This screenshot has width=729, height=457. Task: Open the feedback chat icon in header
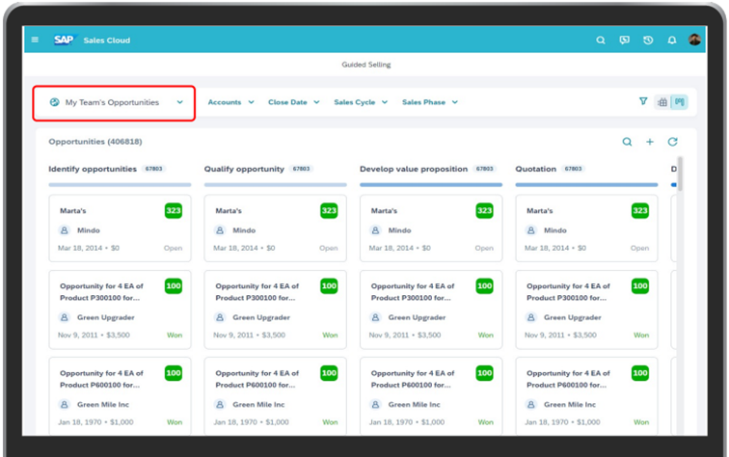click(625, 40)
